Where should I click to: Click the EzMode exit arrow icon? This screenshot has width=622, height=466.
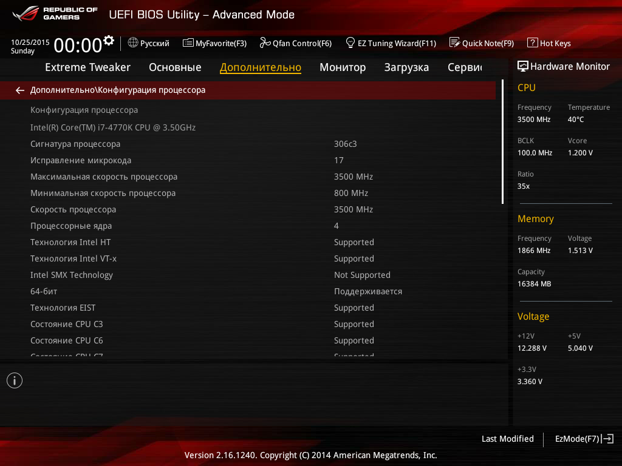pos(607,439)
